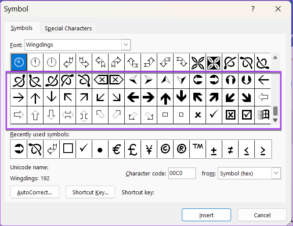The width and height of the screenshot is (293, 226).
Task: Open the Font dropdown list
Action: [126, 44]
